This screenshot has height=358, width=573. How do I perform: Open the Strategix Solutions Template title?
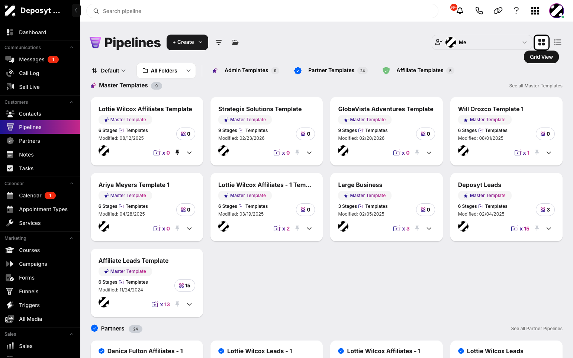click(x=260, y=109)
